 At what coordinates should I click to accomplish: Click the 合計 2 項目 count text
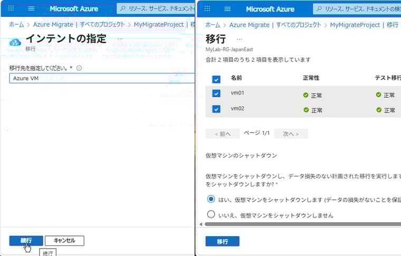point(258,60)
